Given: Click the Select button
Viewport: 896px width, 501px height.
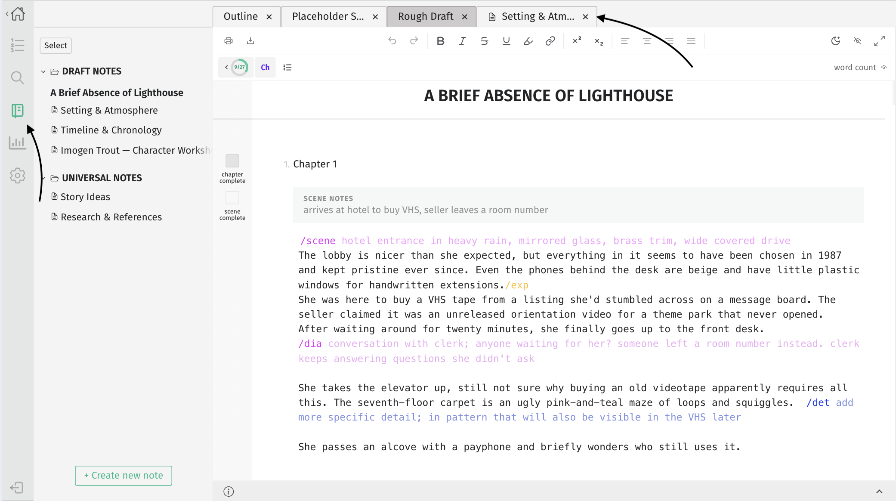Looking at the screenshot, I should tap(56, 46).
